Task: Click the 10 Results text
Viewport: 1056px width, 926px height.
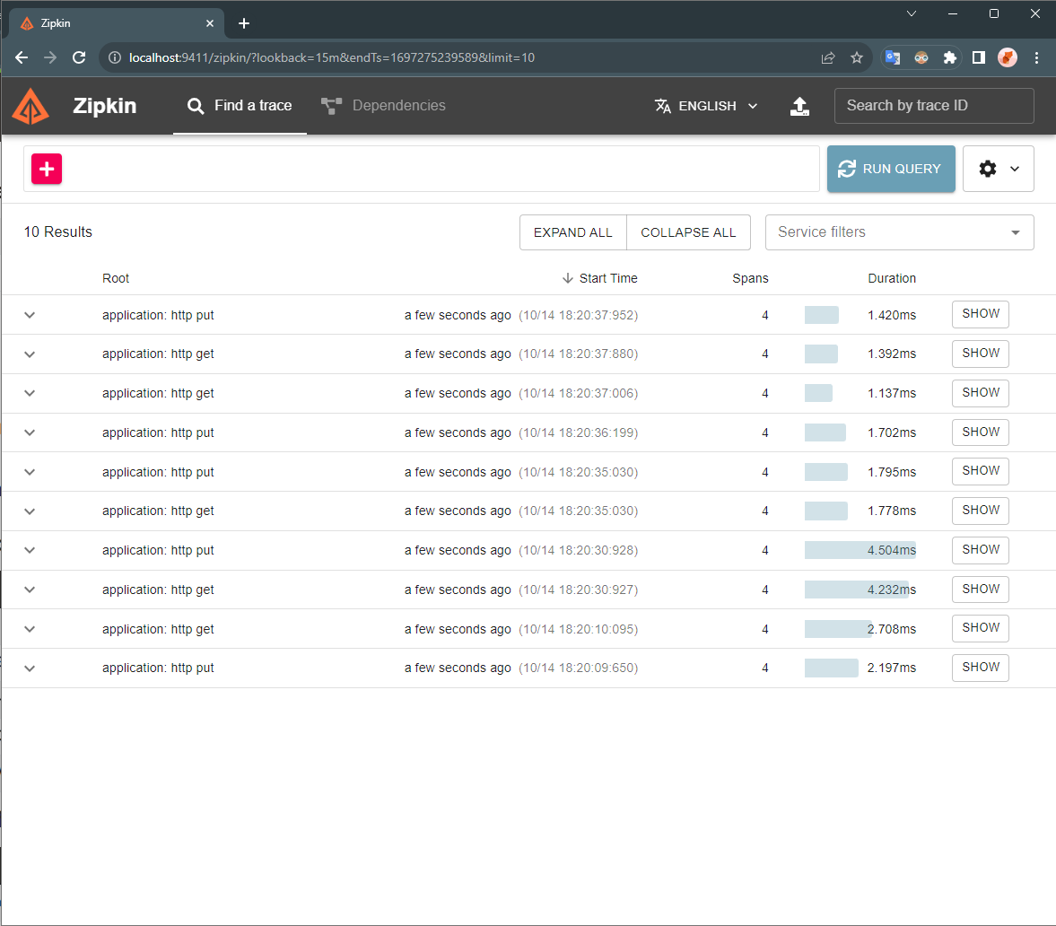Action: point(58,232)
